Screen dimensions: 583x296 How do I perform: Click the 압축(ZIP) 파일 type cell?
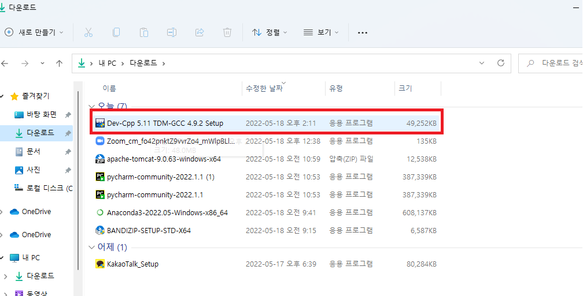tap(352, 159)
